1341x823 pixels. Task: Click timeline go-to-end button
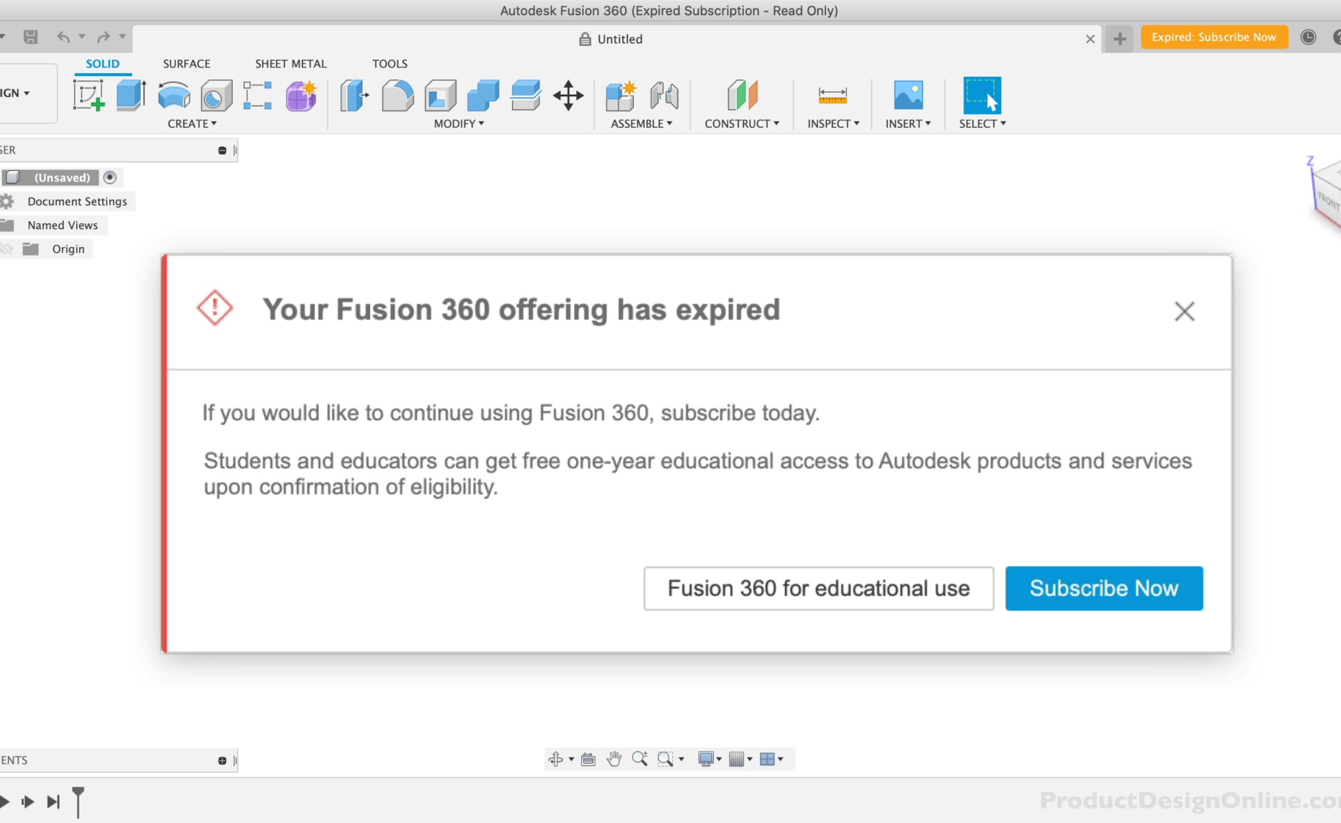point(54,802)
